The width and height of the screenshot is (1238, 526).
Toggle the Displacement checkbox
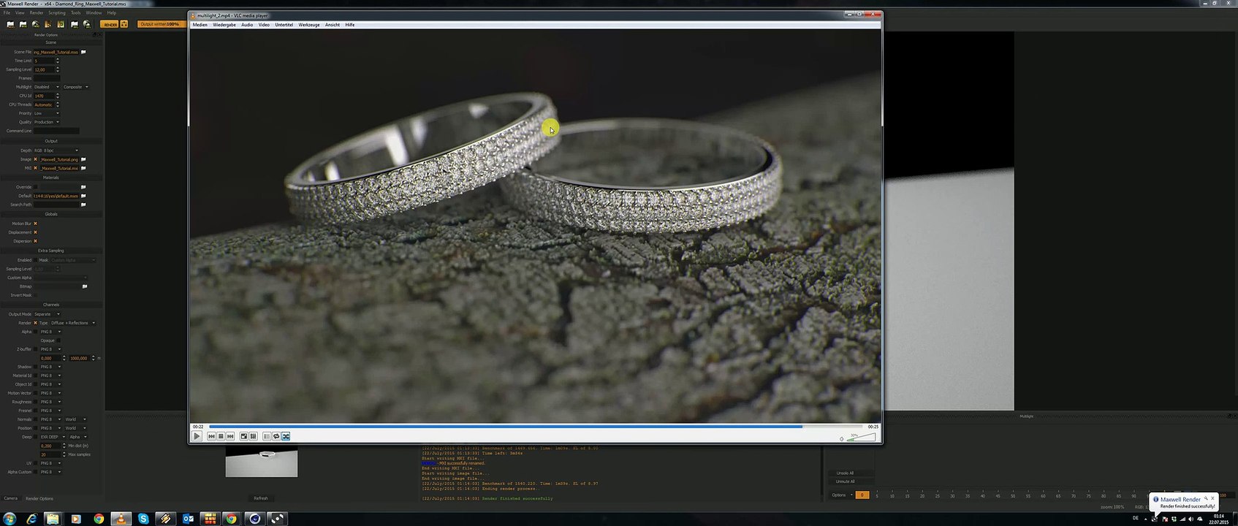[35, 232]
